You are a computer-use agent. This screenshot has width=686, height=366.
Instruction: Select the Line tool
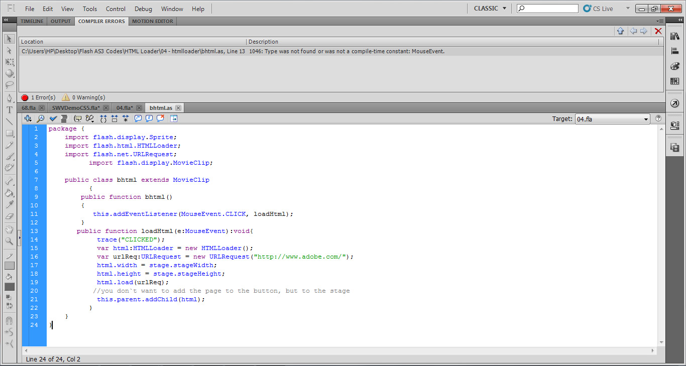pyautogui.click(x=10, y=121)
